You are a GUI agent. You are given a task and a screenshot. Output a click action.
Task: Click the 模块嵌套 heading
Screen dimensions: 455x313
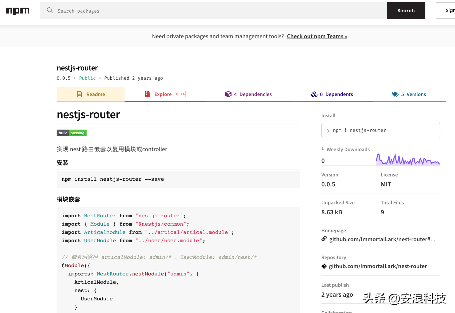point(68,199)
